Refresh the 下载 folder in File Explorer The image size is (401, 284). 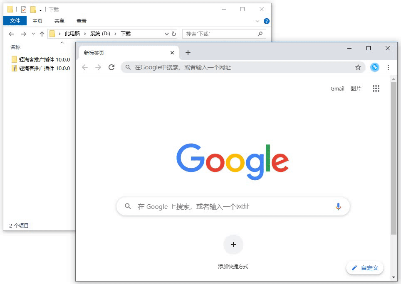coord(174,34)
